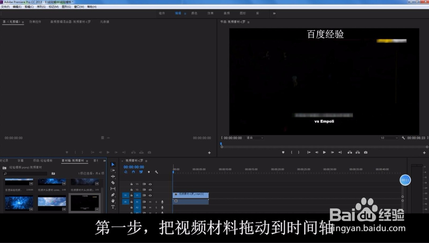
Task: Export frame with camera icon
Action: point(366,153)
